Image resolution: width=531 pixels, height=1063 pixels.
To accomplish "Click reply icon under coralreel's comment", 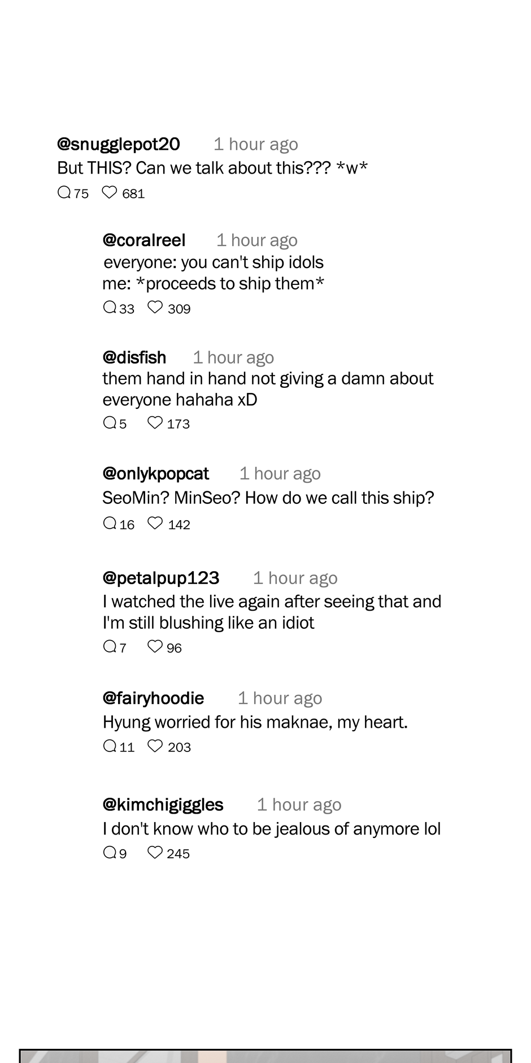I will 110,308.
